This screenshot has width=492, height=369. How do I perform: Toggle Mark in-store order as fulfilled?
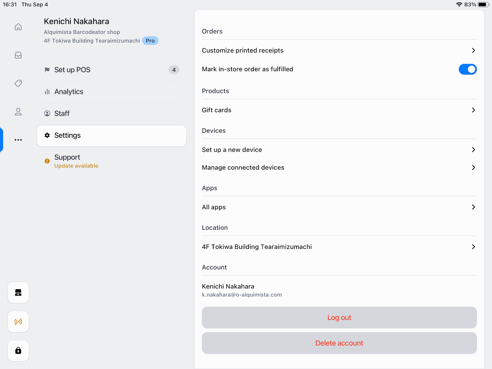[x=467, y=69]
